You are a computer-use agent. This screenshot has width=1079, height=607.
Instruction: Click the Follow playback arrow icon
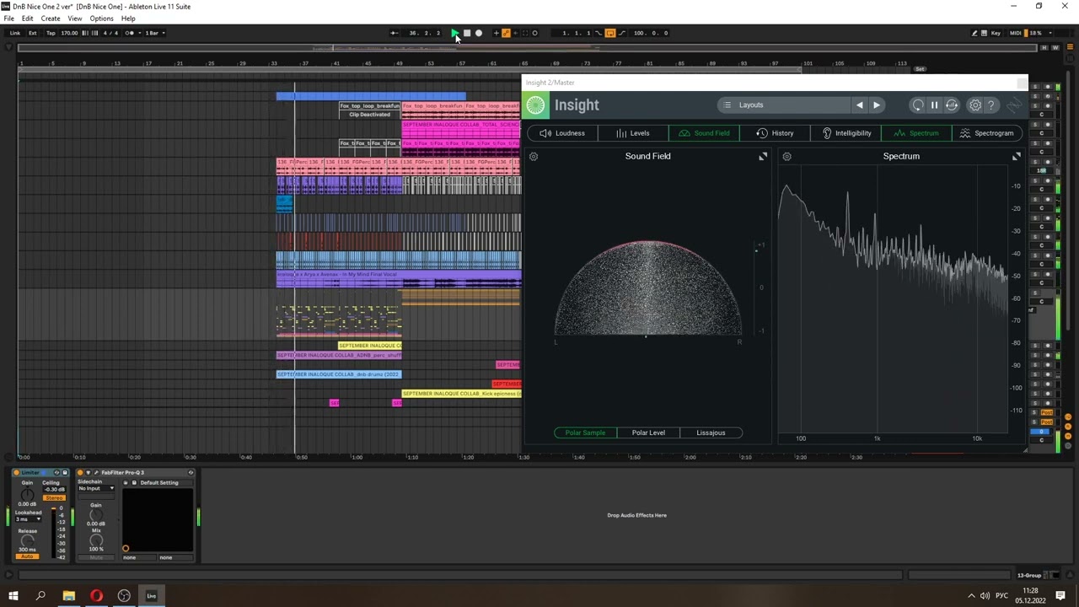click(x=395, y=33)
